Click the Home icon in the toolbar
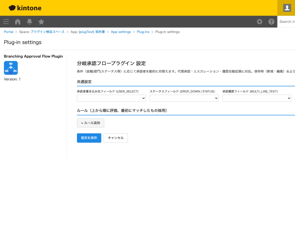The image size is (295, 246). (x=17, y=22)
